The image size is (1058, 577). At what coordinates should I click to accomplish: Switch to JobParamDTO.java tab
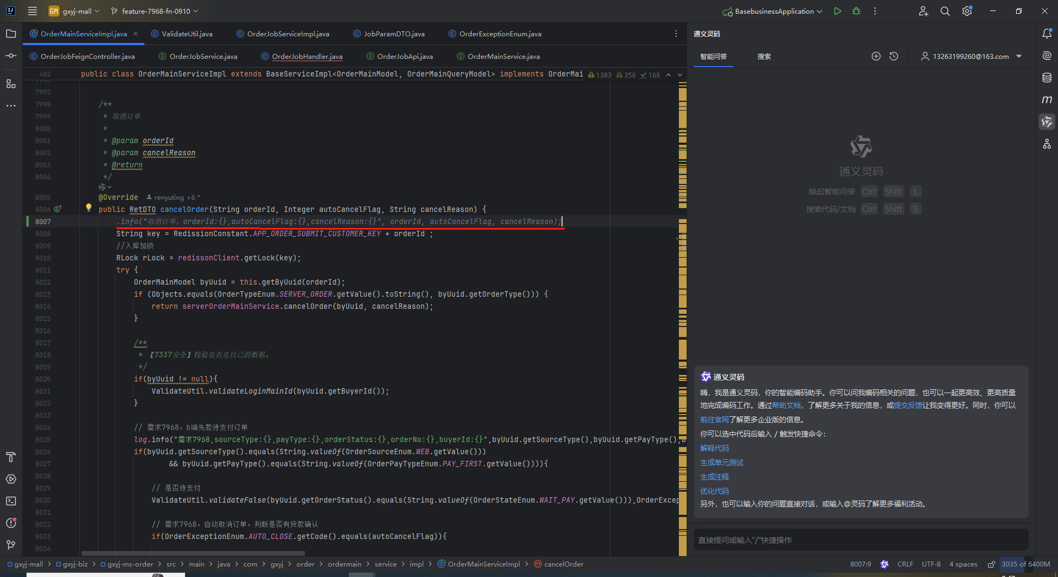pyautogui.click(x=389, y=34)
